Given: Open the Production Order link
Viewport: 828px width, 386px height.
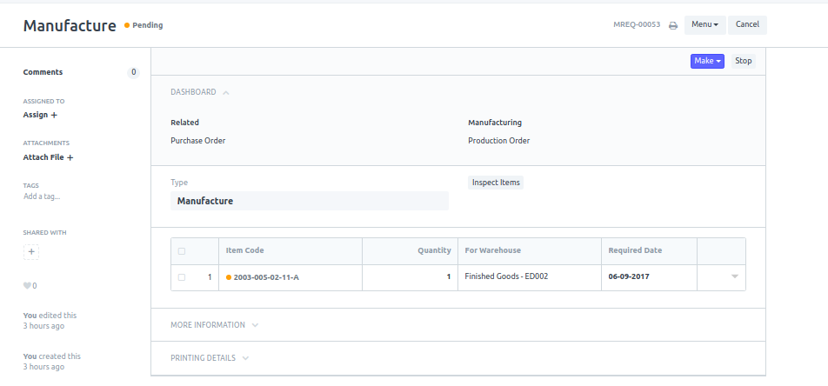Looking at the screenshot, I should pos(499,141).
